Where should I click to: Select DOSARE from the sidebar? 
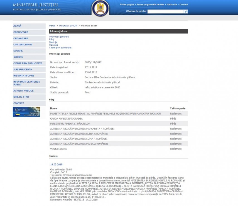29,51
